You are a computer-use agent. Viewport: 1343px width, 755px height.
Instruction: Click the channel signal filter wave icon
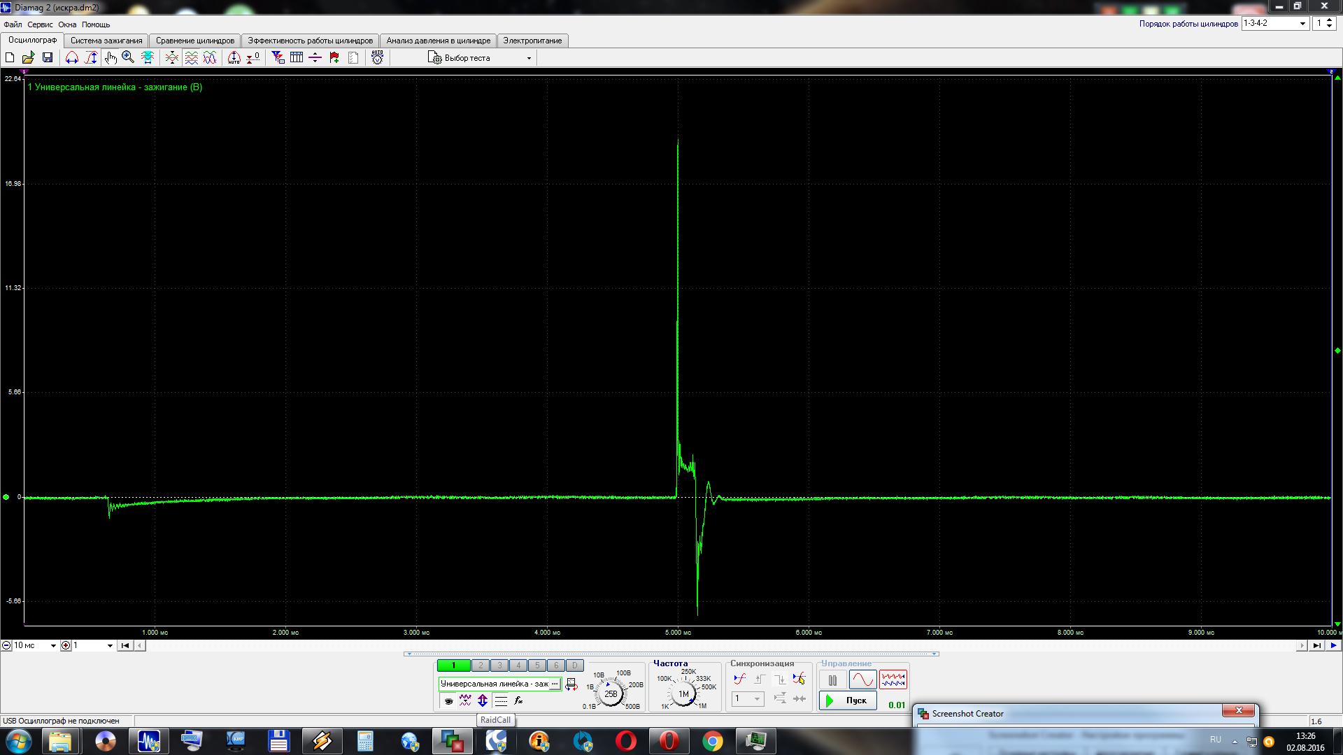tap(465, 700)
